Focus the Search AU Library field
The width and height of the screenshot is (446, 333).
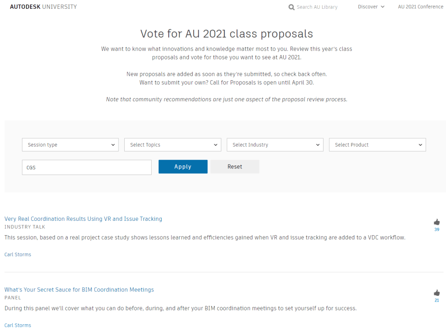317,7
